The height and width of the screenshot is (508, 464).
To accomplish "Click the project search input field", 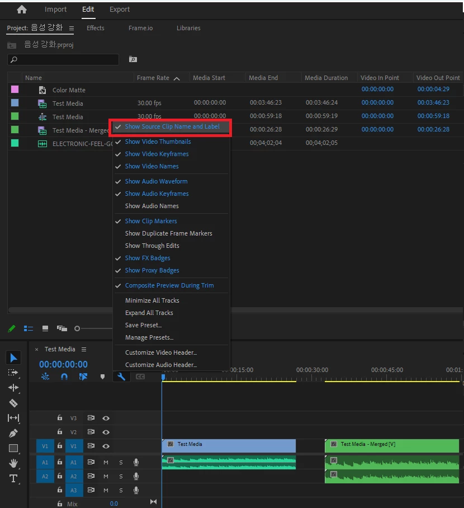I will click(x=63, y=60).
